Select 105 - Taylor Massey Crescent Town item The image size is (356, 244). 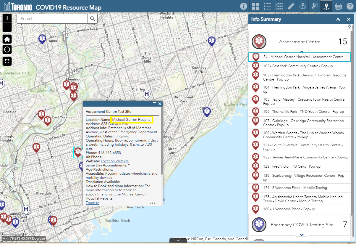click(300, 102)
